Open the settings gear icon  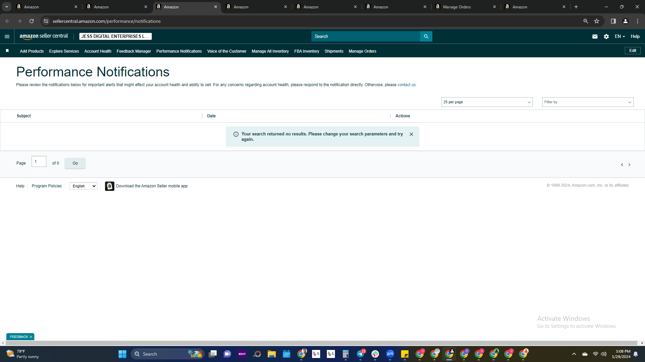point(606,37)
